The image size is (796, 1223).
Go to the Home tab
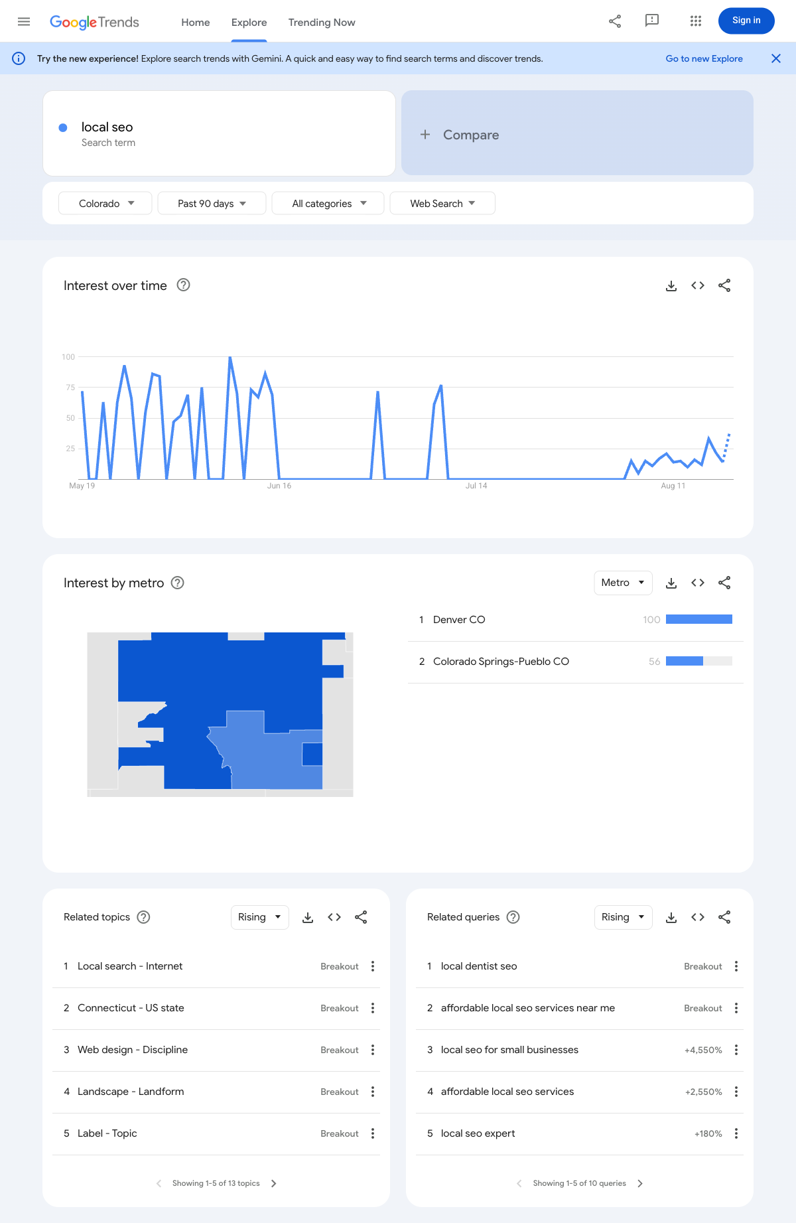196,22
